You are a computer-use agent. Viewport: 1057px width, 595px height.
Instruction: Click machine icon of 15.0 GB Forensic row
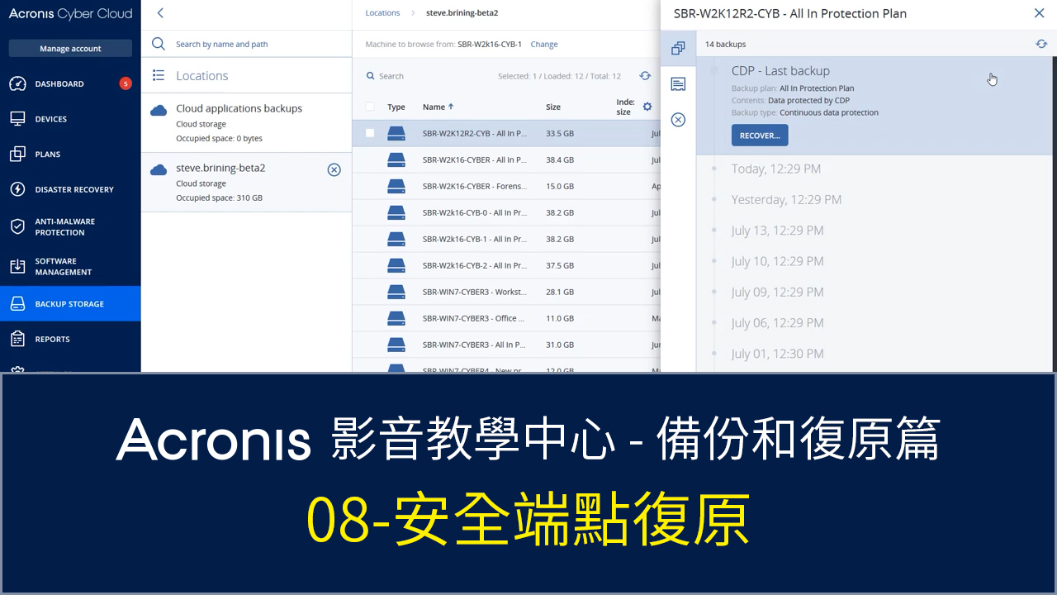[x=396, y=186]
